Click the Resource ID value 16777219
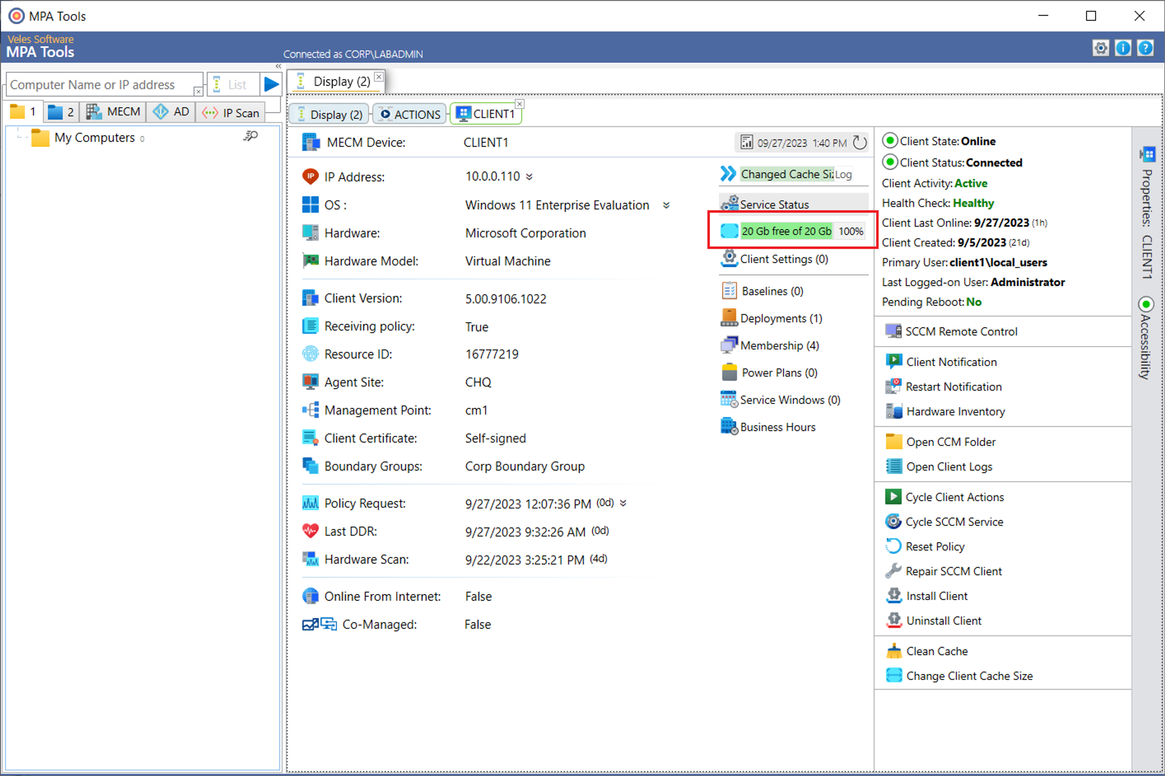The width and height of the screenshot is (1165, 776). 491,354
